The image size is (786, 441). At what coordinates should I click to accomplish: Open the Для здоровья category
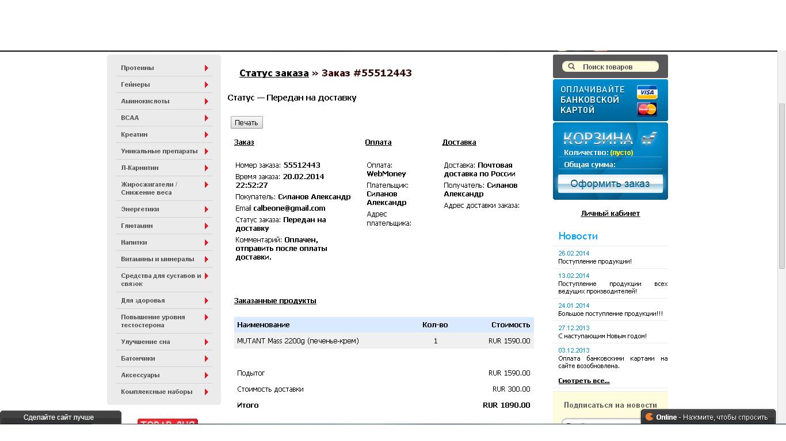[x=143, y=300]
